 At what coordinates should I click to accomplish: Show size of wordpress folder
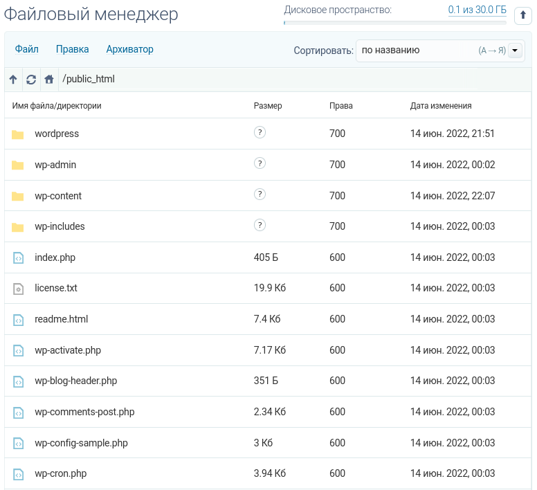point(260,132)
